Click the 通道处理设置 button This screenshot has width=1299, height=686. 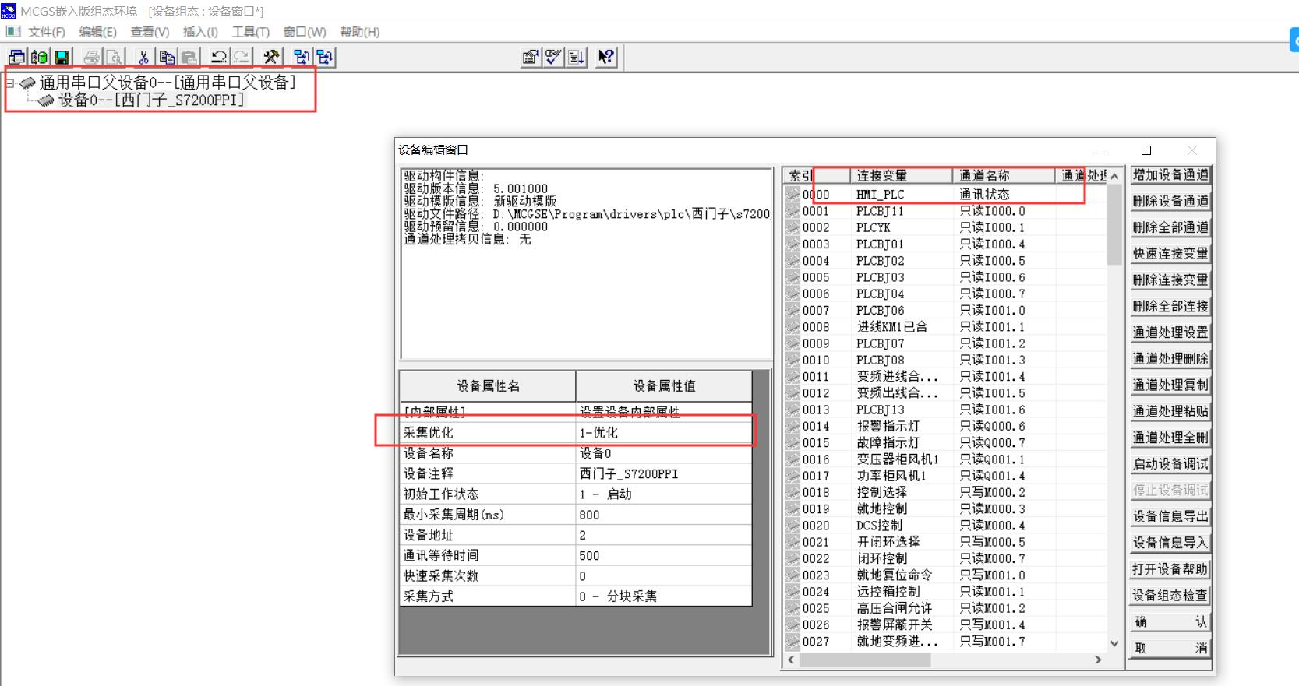tap(1170, 332)
